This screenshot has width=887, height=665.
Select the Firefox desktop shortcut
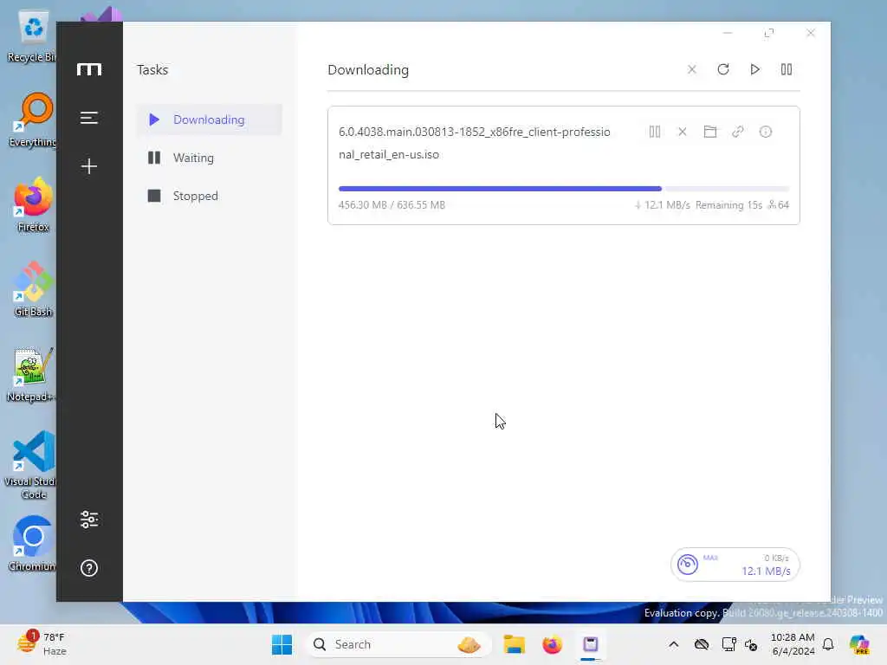coord(33,205)
